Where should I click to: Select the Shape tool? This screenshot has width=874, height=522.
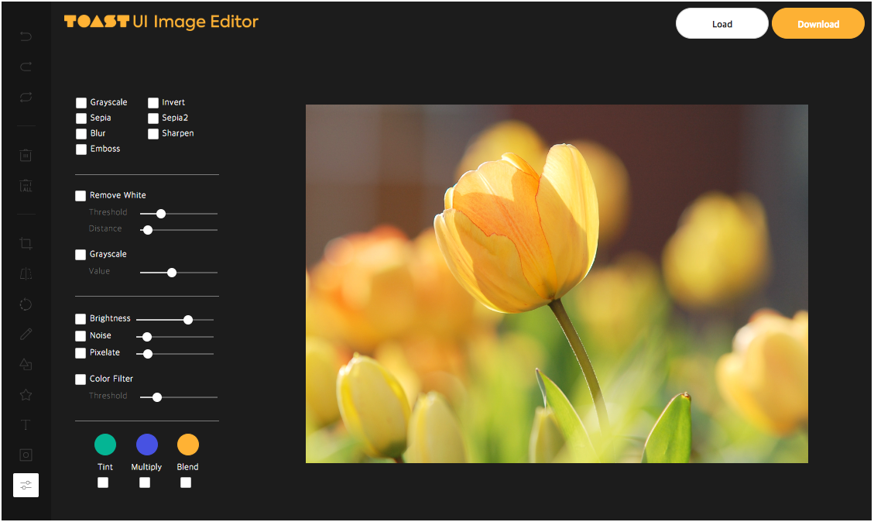tap(26, 364)
